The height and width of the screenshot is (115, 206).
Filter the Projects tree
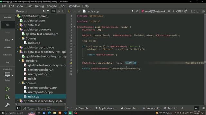(48, 11)
